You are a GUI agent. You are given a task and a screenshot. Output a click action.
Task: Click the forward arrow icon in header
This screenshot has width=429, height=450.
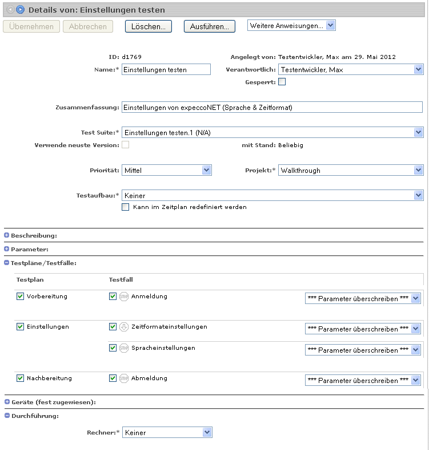[20, 10]
